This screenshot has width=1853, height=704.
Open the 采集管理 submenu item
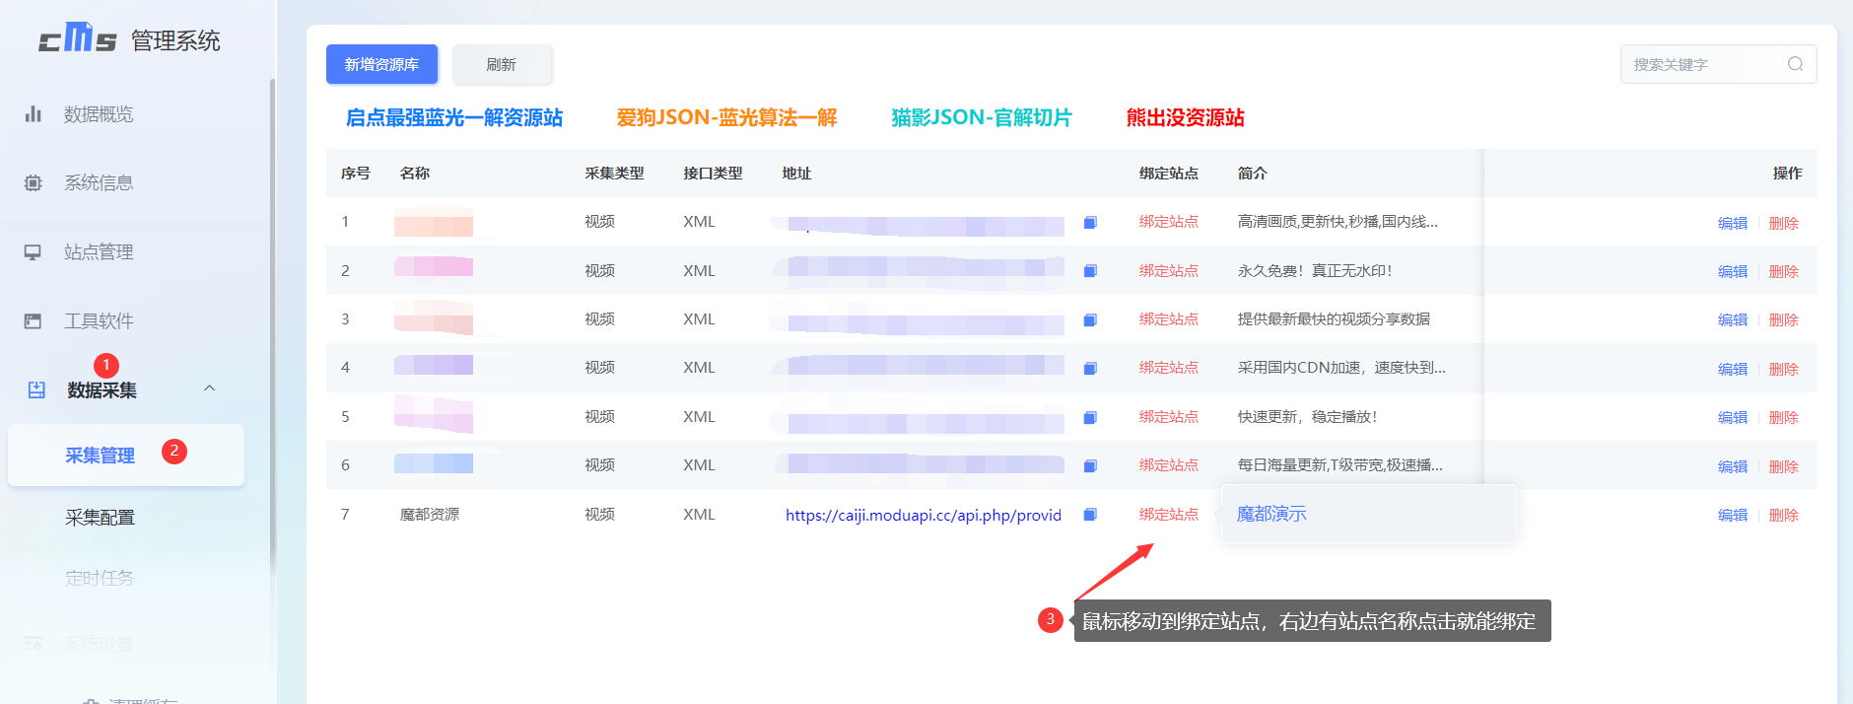(101, 456)
